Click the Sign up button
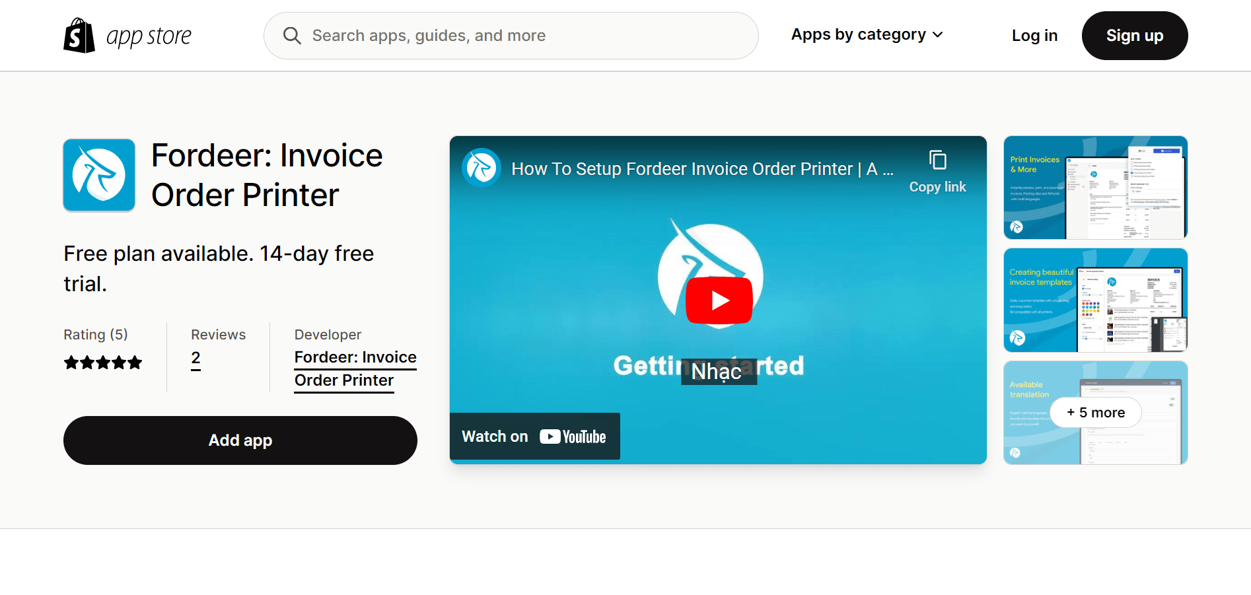The height and width of the screenshot is (595, 1251). (1135, 36)
